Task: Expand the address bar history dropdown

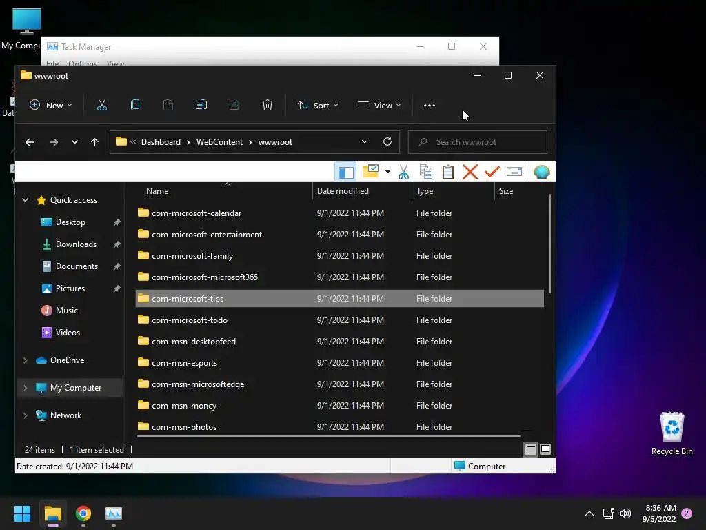Action: click(x=365, y=141)
